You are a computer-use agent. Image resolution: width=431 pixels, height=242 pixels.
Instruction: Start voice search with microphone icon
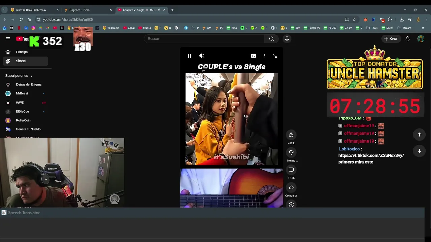point(287,39)
